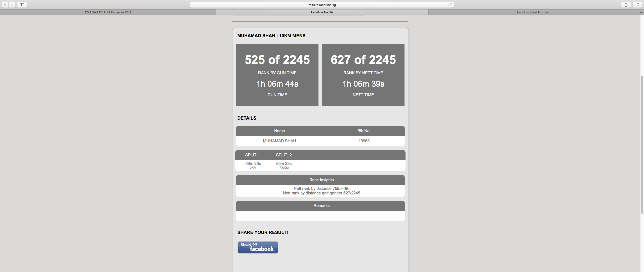The height and width of the screenshot is (272, 644).
Task: Click the GUN TIME caption
Action: point(277,95)
